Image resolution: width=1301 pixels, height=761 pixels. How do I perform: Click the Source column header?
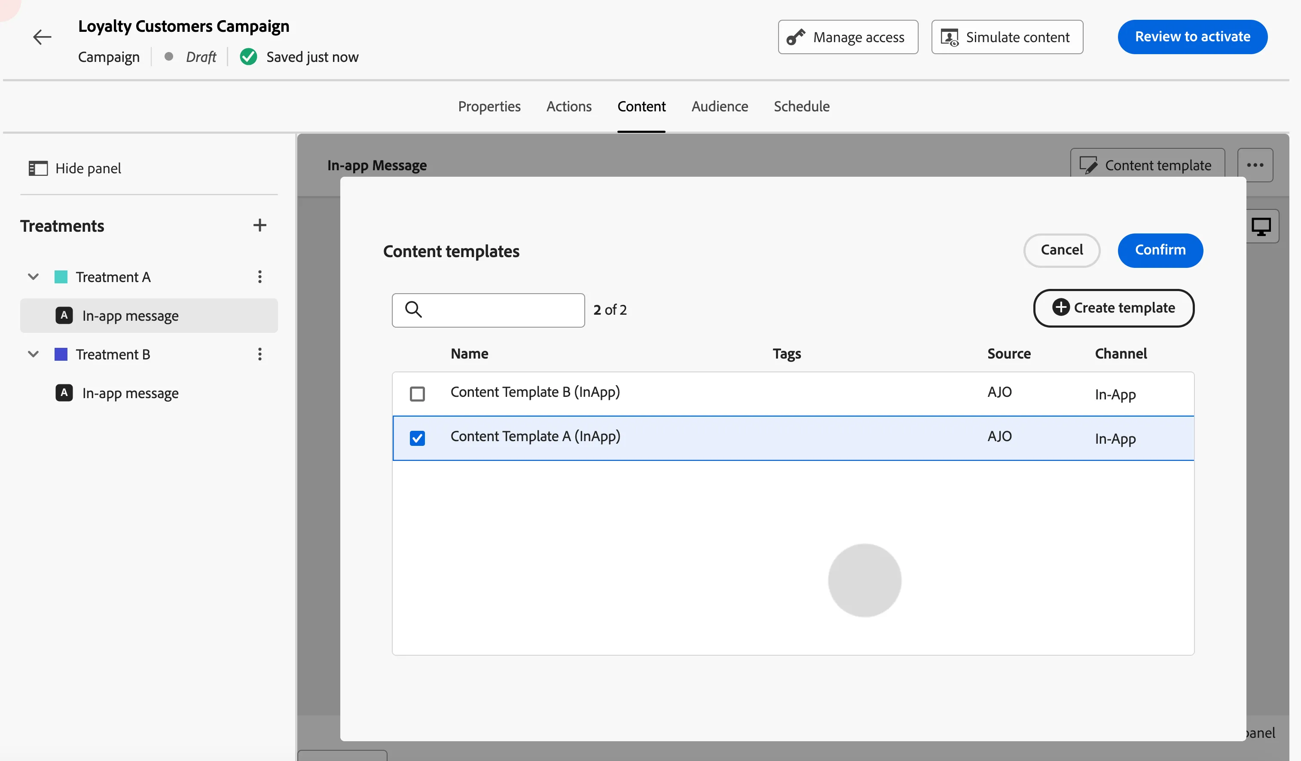pyautogui.click(x=1008, y=354)
